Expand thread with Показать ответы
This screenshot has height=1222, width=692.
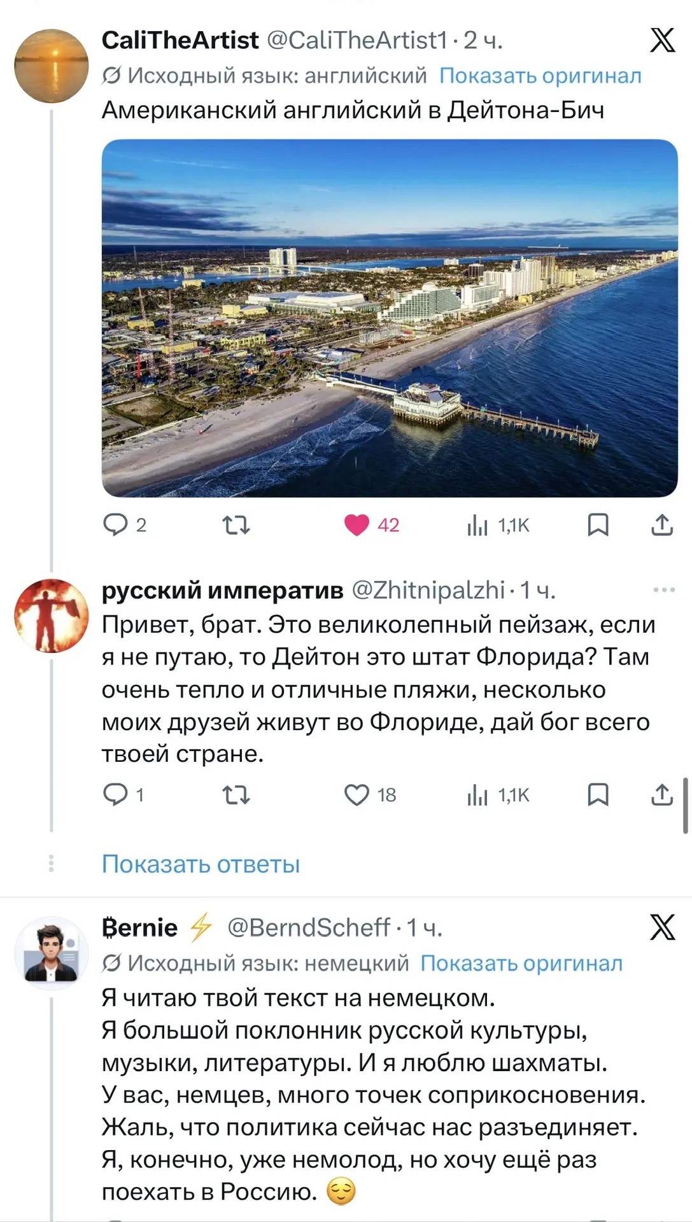coord(201,864)
